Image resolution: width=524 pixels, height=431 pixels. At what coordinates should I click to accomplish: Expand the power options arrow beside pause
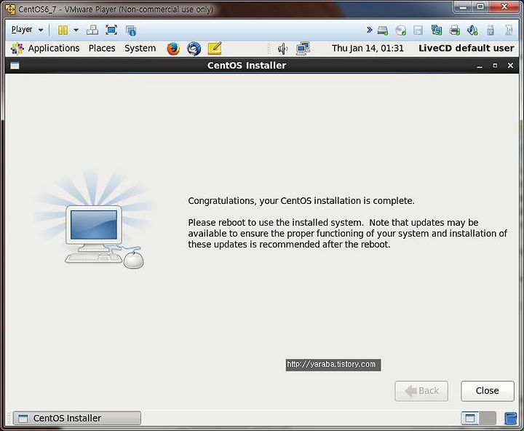(76, 30)
